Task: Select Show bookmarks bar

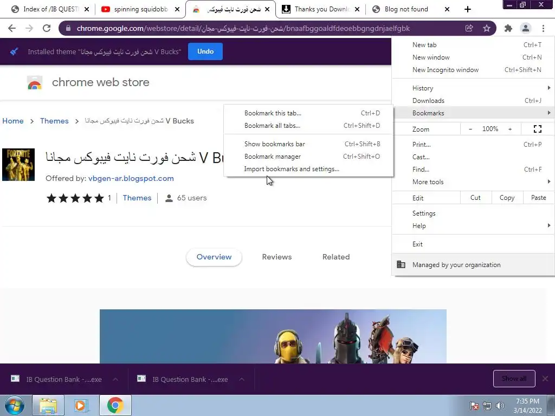Action: (x=308, y=144)
